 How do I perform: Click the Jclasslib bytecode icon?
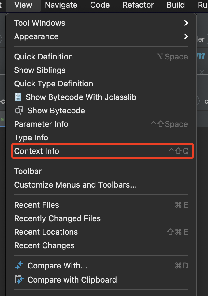(18, 97)
